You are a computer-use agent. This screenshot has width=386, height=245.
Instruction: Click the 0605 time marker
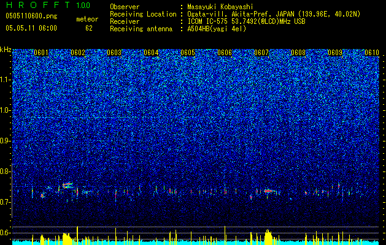click(188, 53)
